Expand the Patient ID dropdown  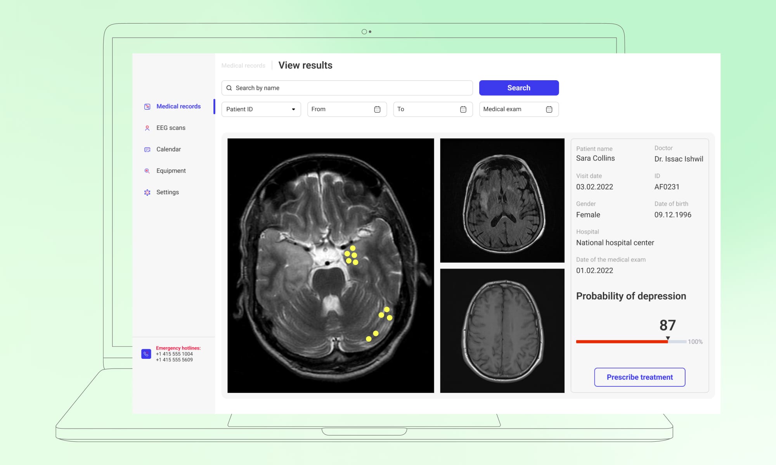tap(293, 109)
